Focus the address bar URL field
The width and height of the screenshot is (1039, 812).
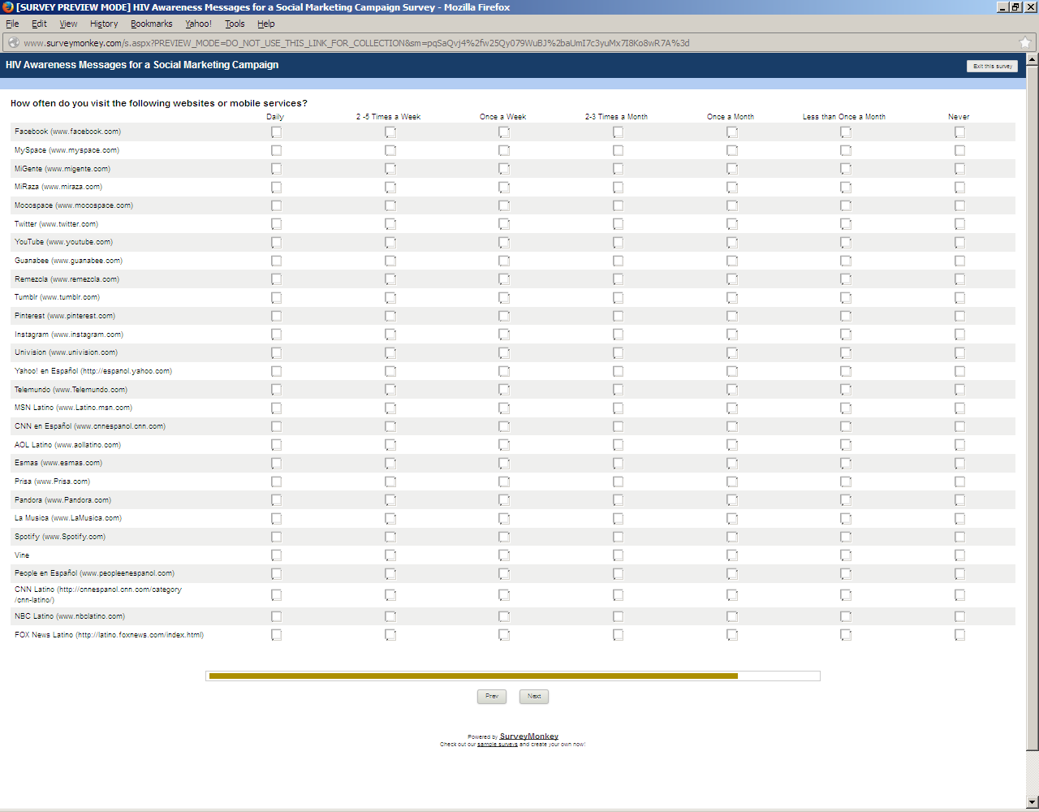519,43
